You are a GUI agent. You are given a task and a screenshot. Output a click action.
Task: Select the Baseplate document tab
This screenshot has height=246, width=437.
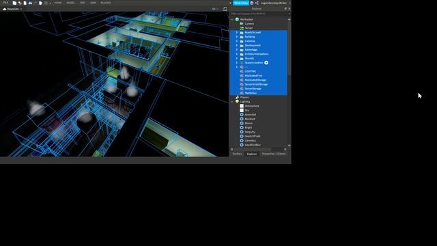pos(12,9)
